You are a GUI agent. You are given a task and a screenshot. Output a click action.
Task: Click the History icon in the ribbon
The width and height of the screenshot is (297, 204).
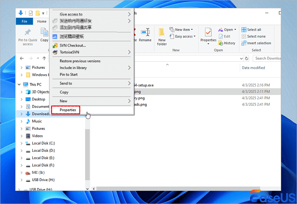coord(221,43)
